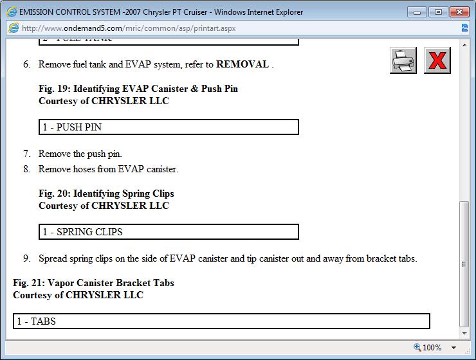476x360 pixels.
Task: Open the zoom level dropdown arrow
Action: pyautogui.click(x=454, y=348)
